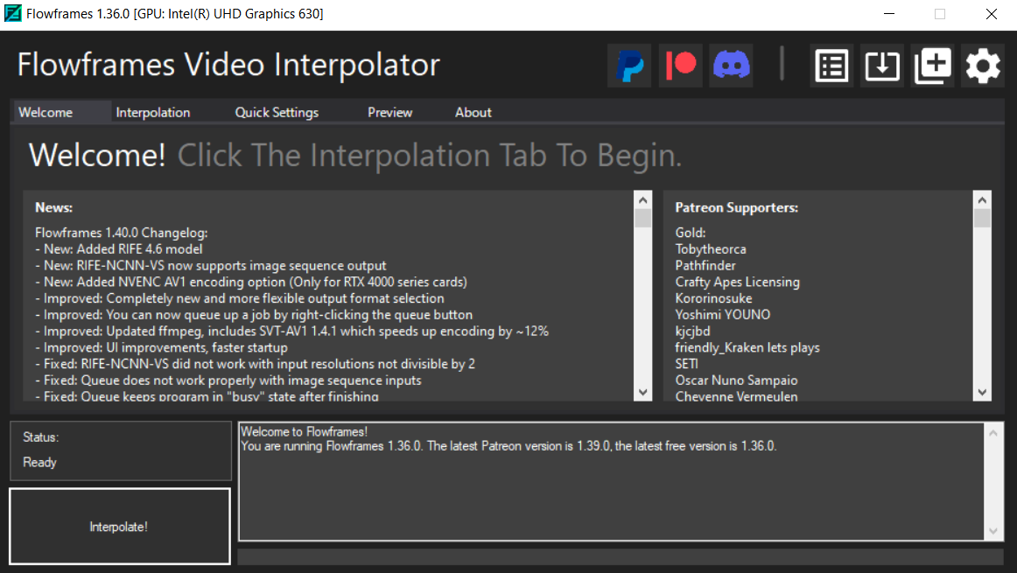The width and height of the screenshot is (1017, 573).
Task: Open the Quick Settings tab
Action: pyautogui.click(x=277, y=112)
